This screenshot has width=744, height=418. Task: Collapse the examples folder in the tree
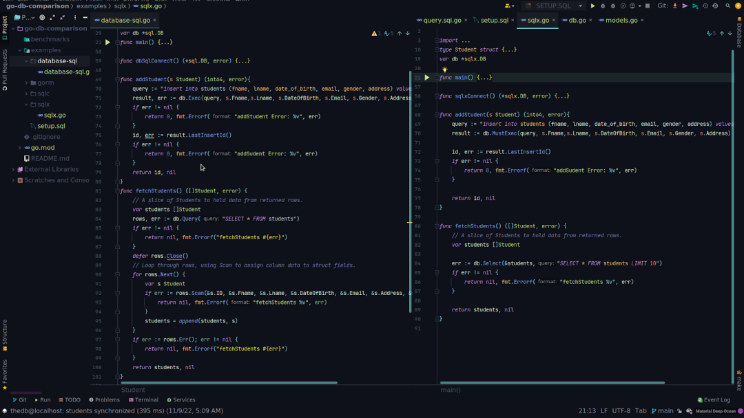pyautogui.click(x=20, y=50)
